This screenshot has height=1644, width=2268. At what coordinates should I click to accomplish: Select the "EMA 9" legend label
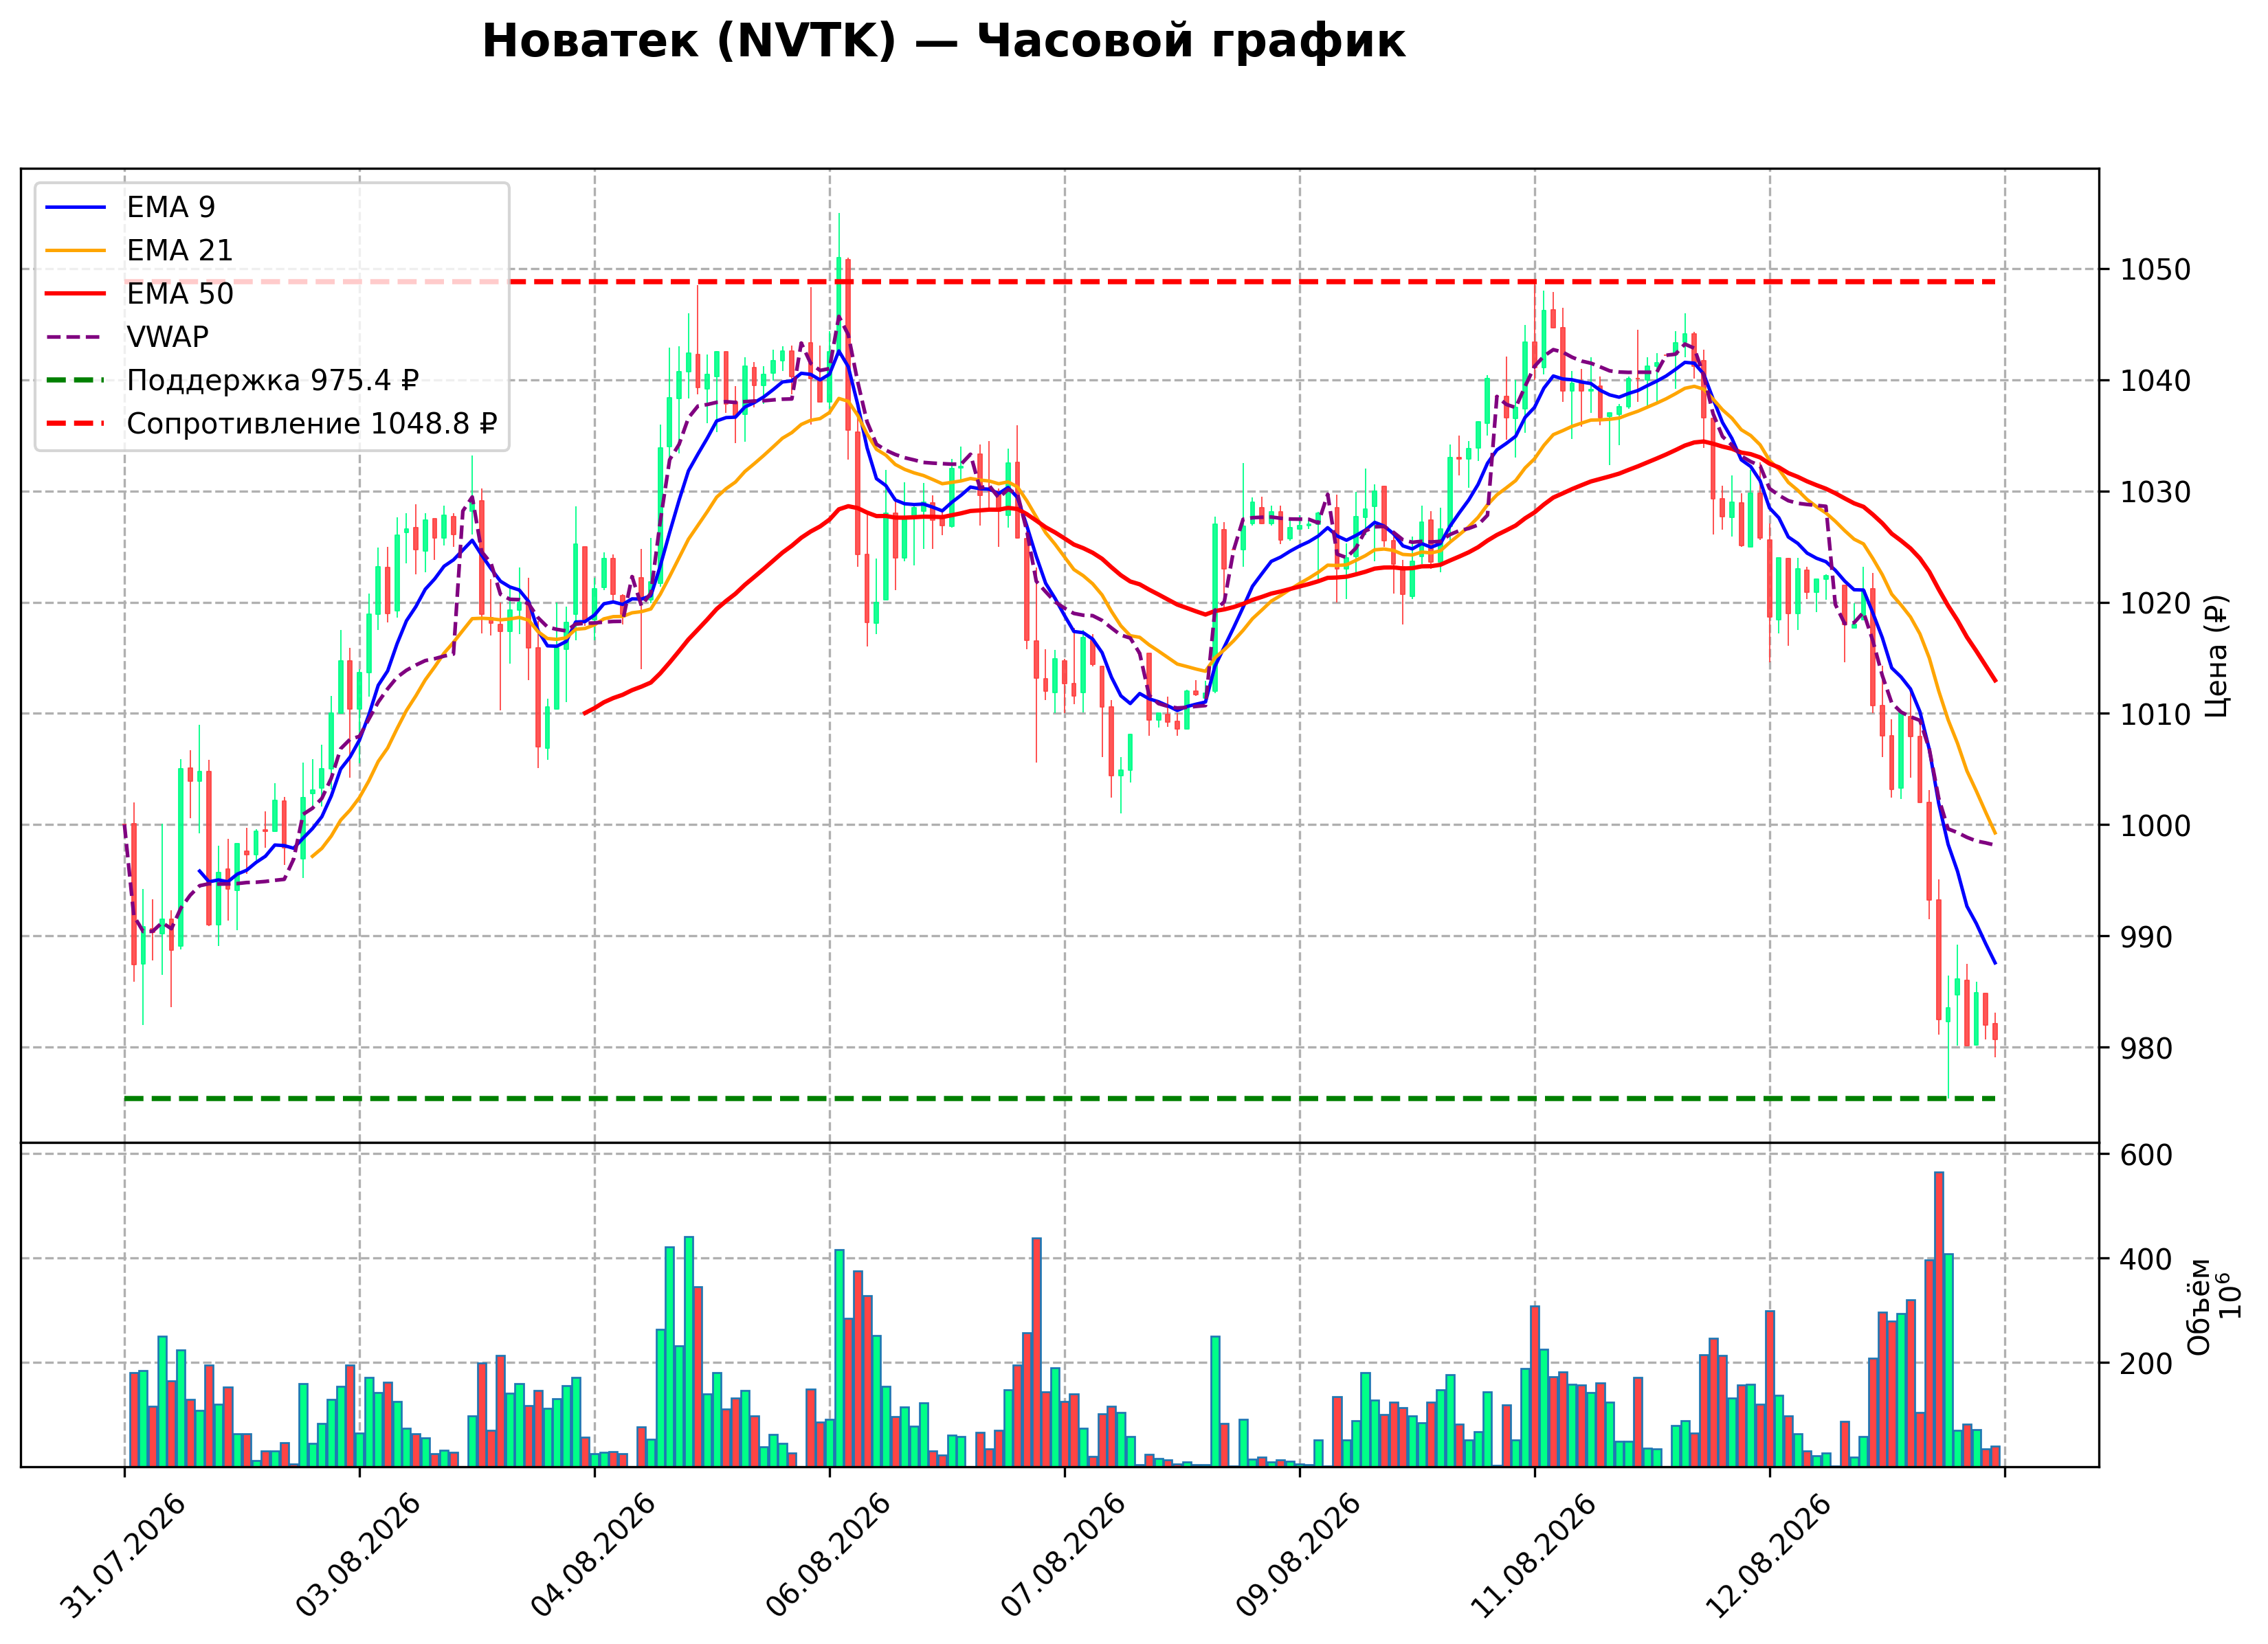click(170, 207)
